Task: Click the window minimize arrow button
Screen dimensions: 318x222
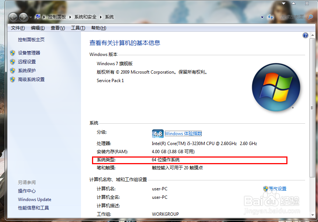Action: point(283,3)
